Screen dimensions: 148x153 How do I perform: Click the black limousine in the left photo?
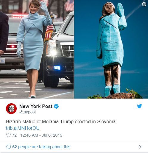click(x=59, y=50)
